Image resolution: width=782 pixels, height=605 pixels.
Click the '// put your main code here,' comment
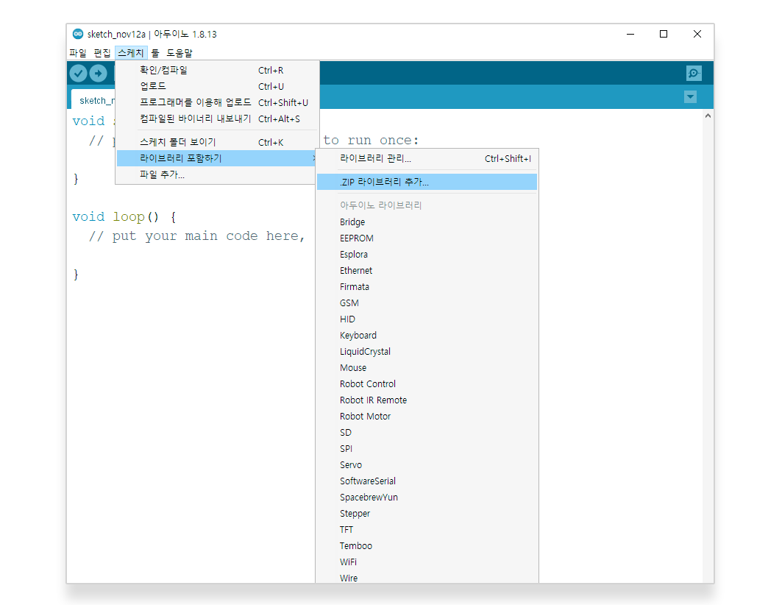(x=196, y=236)
